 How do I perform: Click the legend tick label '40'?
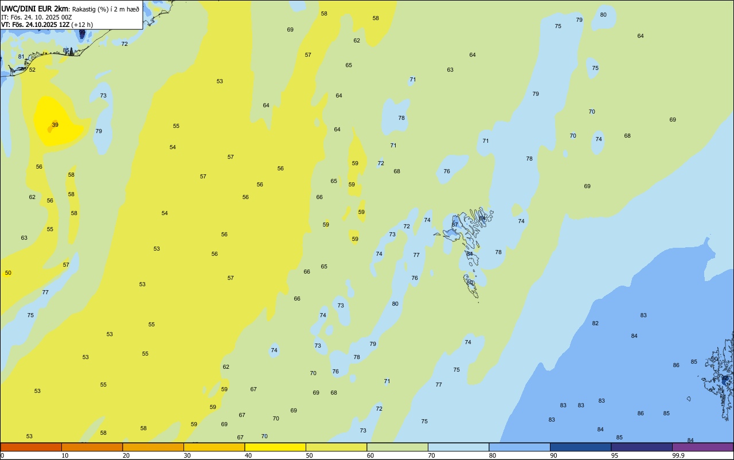pos(248,455)
